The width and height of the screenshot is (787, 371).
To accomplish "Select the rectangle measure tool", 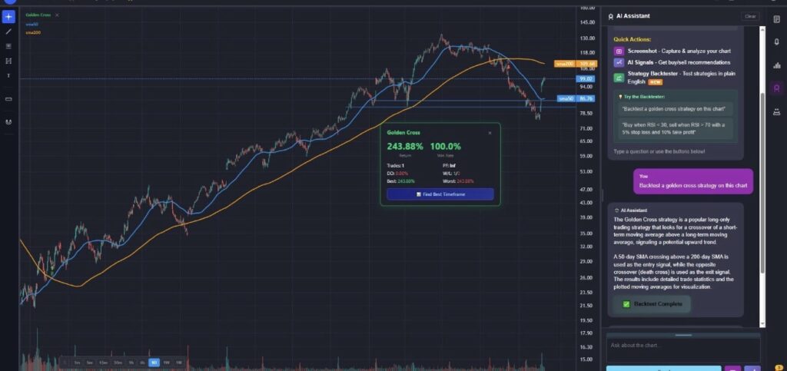I will 8,99.
